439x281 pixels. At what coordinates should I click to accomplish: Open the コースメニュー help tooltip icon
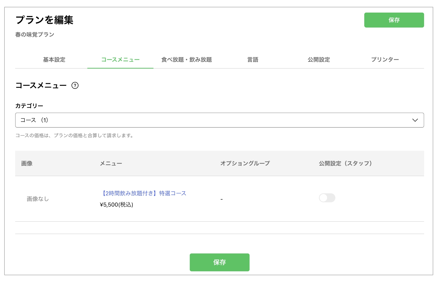(76, 85)
